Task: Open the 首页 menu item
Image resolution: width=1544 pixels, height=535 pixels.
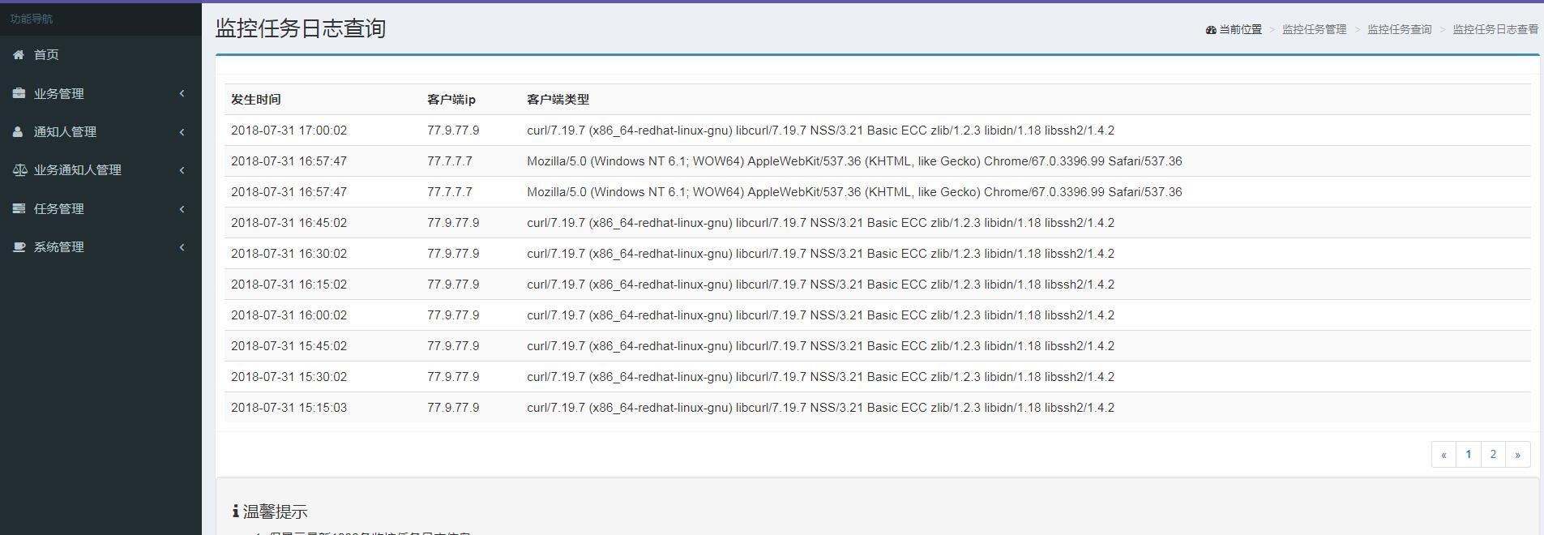Action: pyautogui.click(x=101, y=54)
